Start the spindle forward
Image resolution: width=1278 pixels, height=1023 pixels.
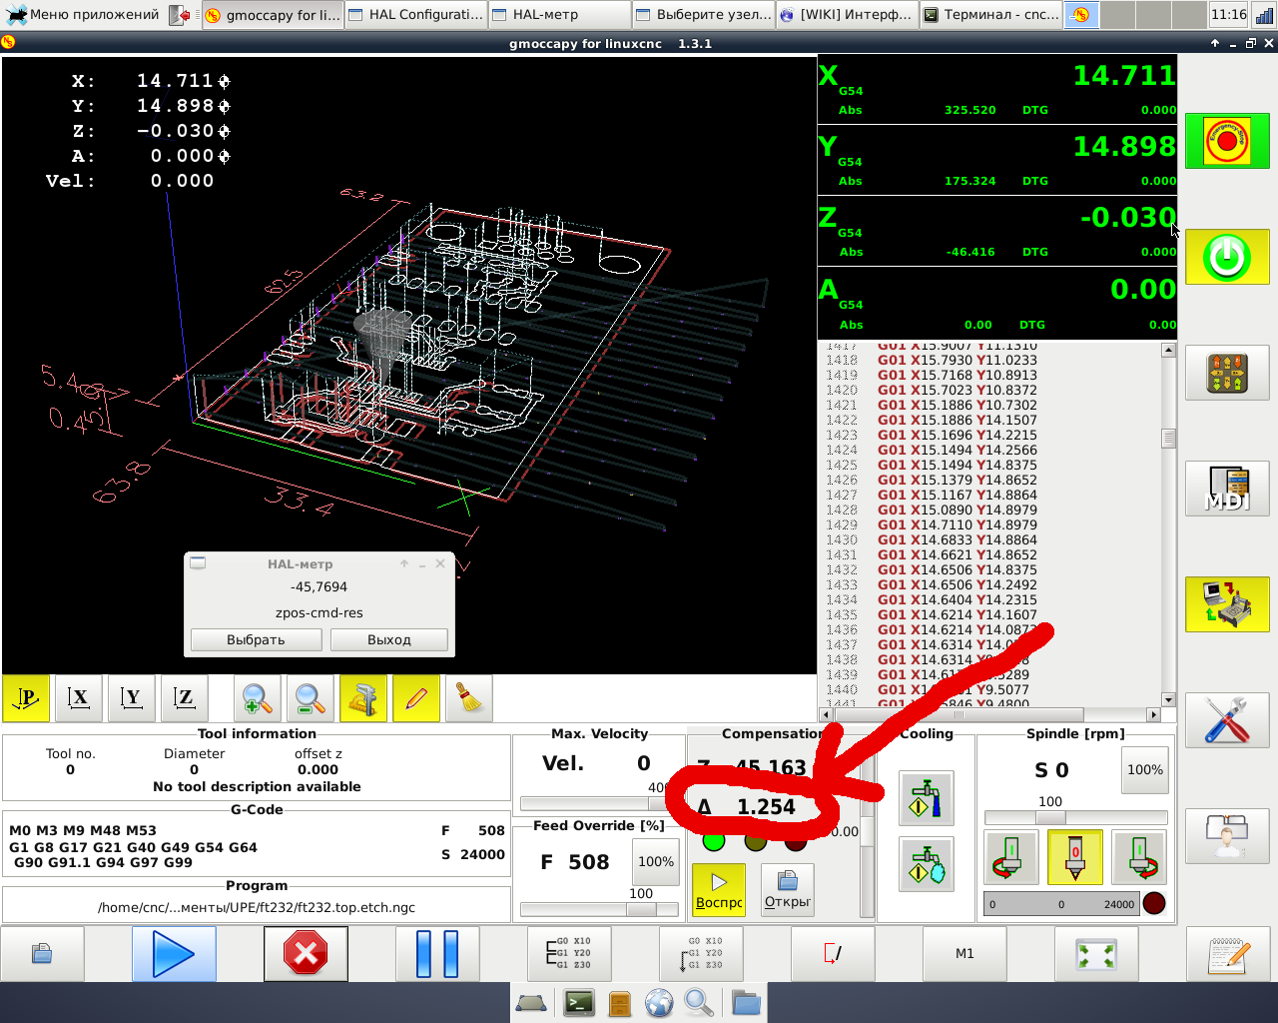coord(1139,857)
